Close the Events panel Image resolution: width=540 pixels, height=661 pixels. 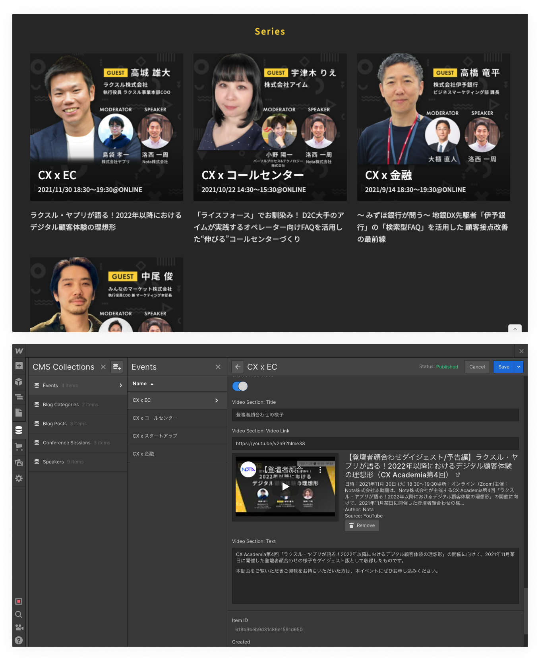(218, 367)
